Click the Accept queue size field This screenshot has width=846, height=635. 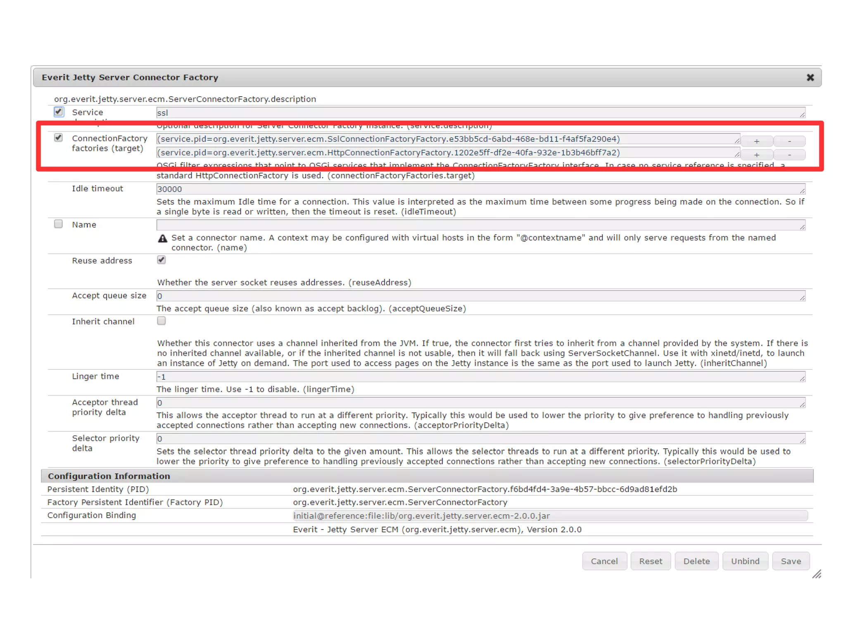(x=479, y=296)
